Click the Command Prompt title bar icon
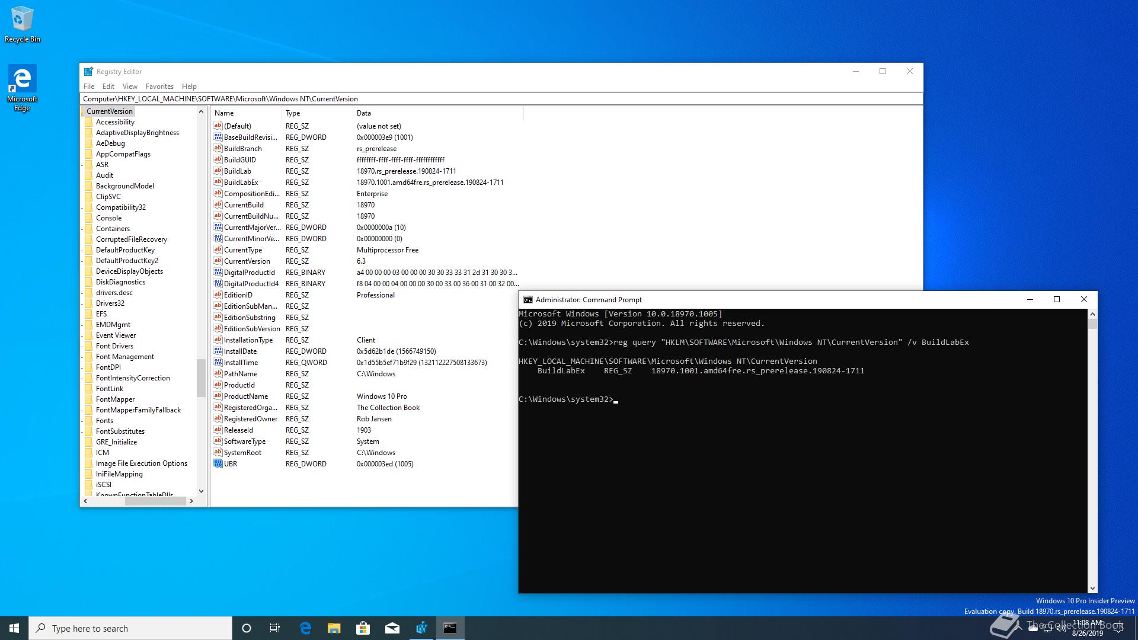 click(x=528, y=300)
